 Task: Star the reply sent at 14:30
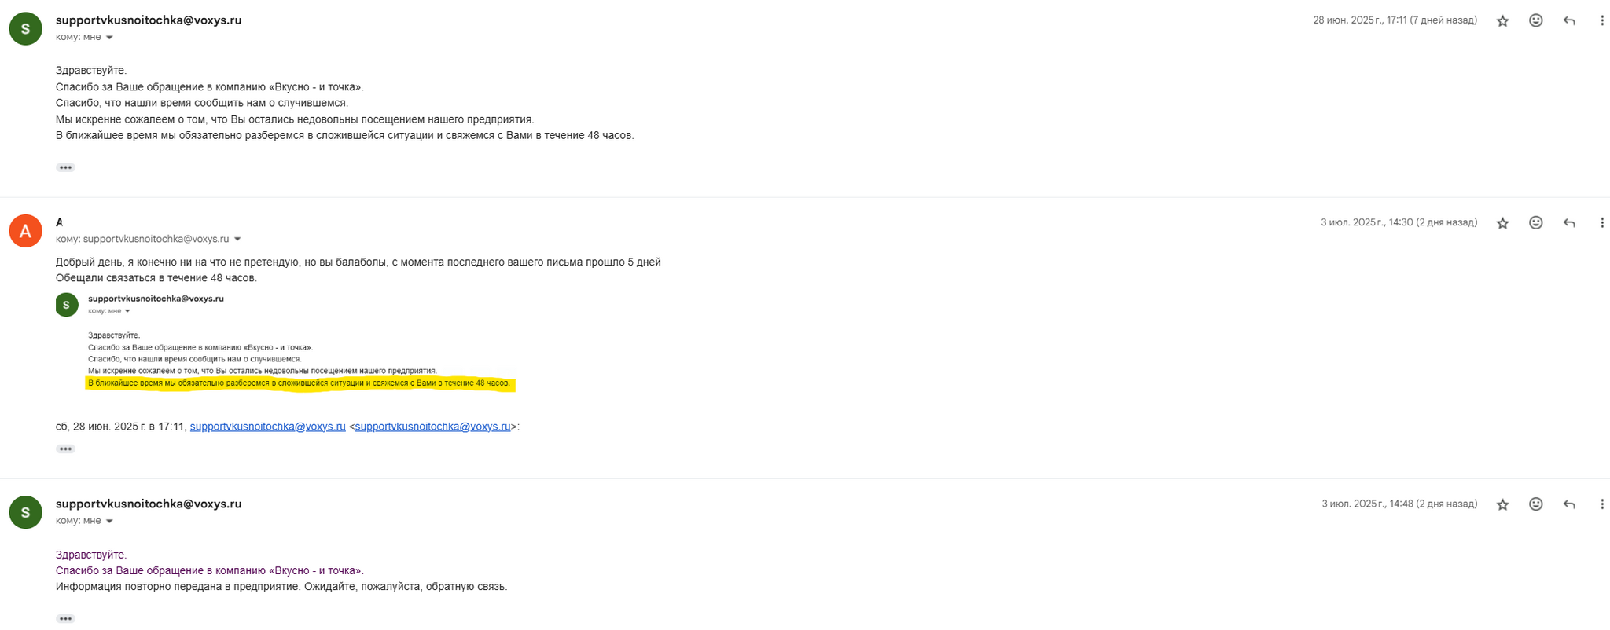(1502, 223)
